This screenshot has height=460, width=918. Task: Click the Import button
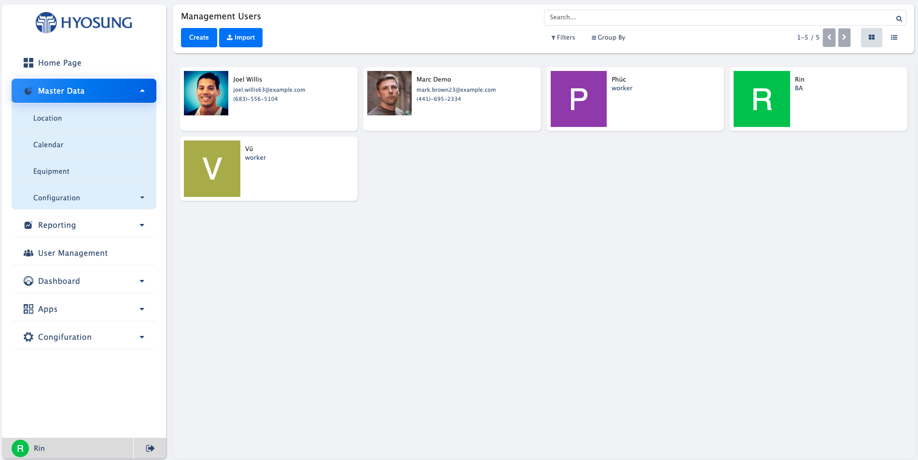click(241, 38)
